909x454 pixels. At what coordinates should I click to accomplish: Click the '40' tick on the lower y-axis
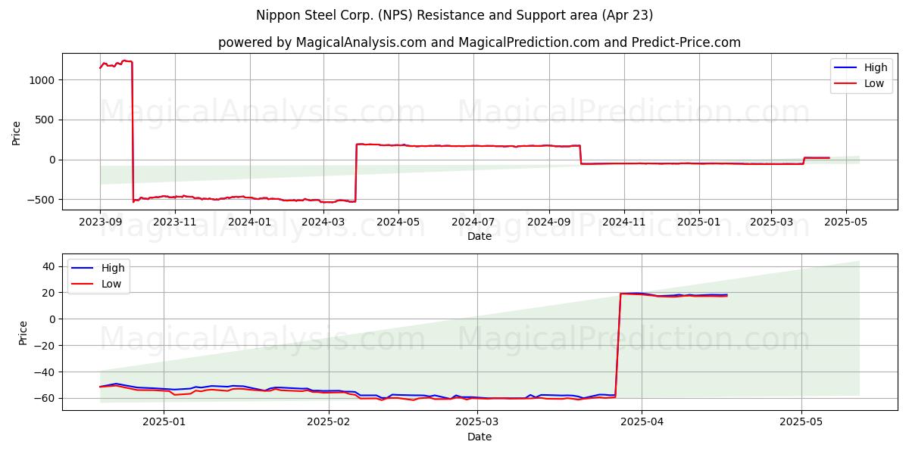coord(50,266)
